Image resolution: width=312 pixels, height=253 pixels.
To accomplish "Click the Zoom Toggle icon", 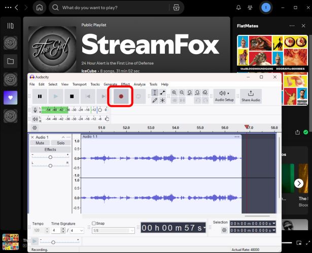I will click(205, 93).
